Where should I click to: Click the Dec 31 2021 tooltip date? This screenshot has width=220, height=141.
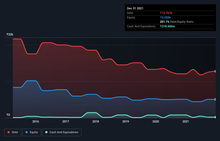[x=135, y=8]
